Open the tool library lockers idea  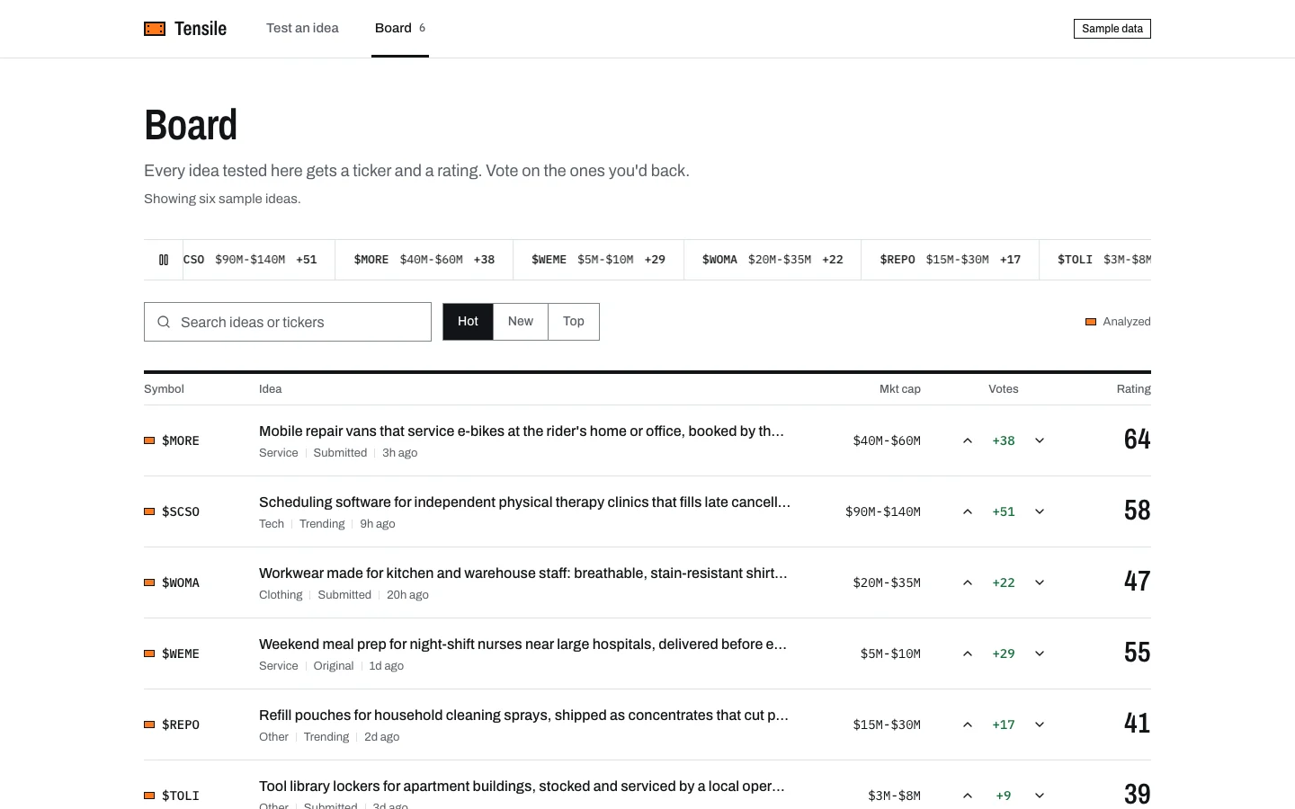click(522, 787)
